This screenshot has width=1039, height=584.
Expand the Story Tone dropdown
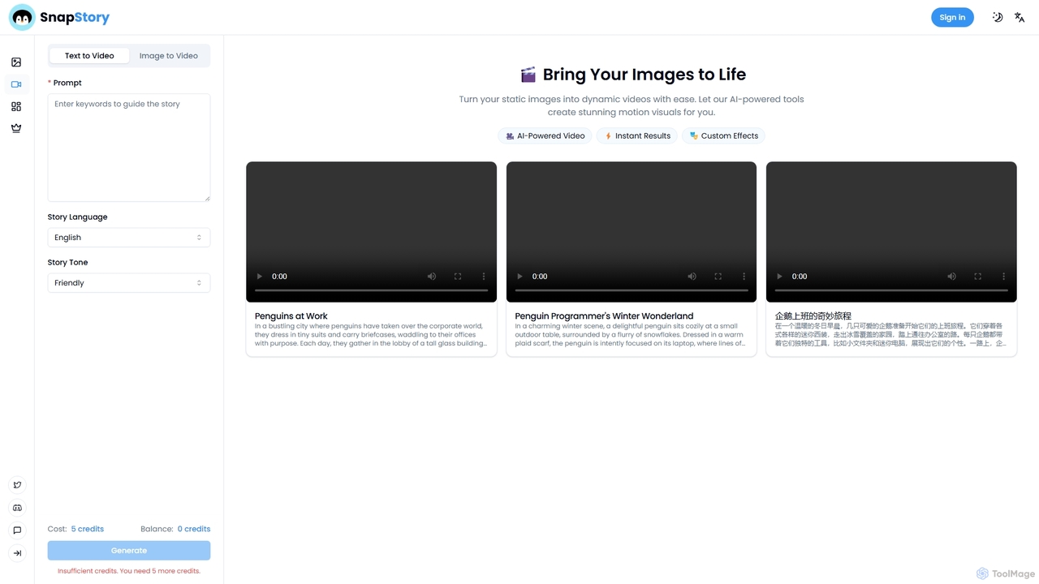[129, 283]
